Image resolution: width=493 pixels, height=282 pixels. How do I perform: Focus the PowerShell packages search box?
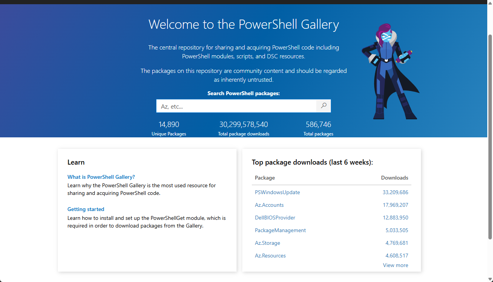(236, 106)
